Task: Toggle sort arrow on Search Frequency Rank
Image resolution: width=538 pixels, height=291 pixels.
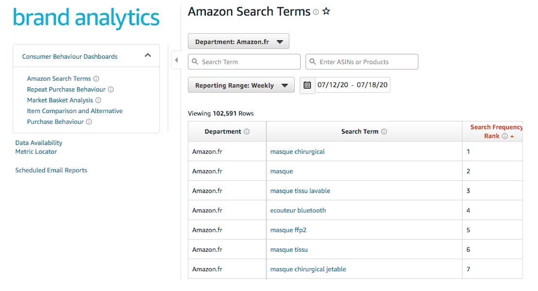Action: click(512, 136)
